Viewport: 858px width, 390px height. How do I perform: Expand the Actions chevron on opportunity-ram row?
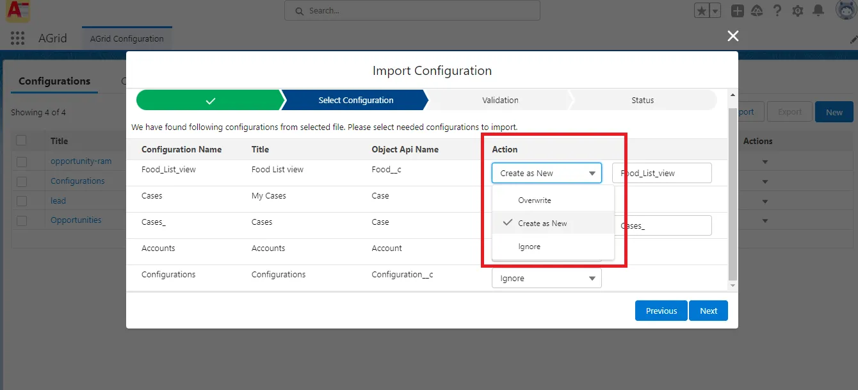point(765,161)
